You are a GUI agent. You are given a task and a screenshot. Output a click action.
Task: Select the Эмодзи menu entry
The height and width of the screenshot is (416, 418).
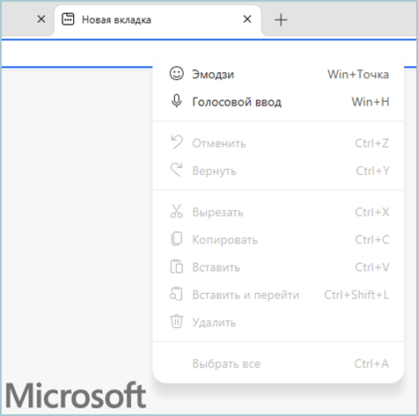(279, 74)
